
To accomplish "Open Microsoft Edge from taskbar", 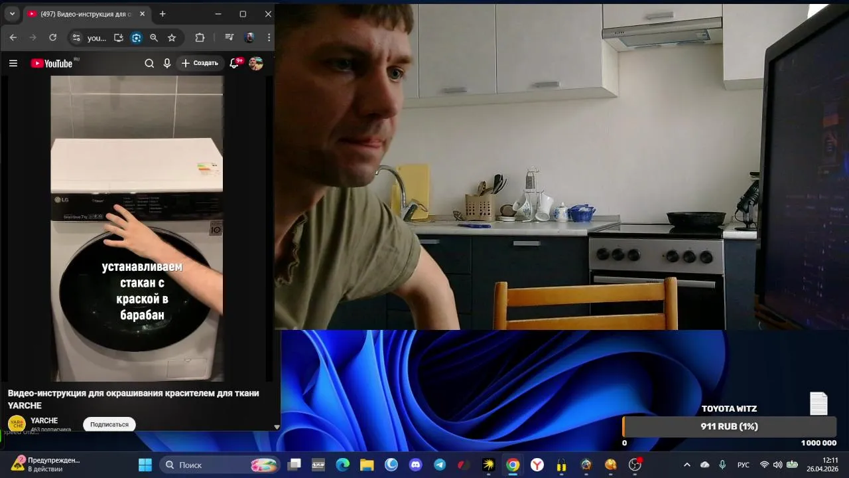I will click(342, 465).
